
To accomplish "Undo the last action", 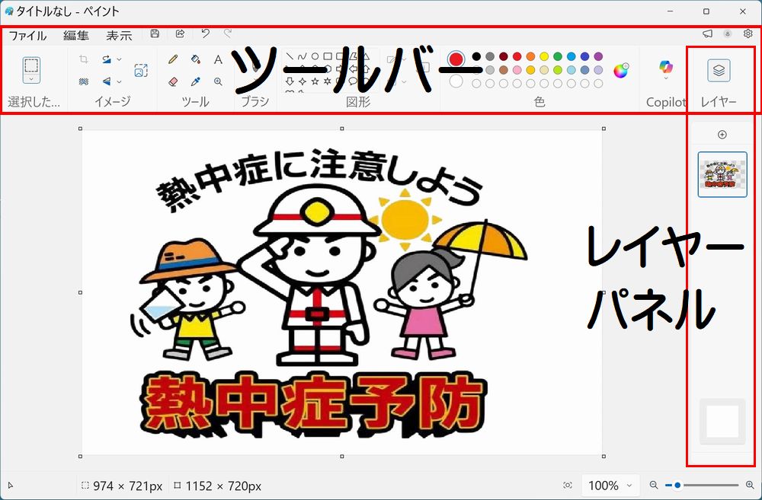I will tap(205, 34).
